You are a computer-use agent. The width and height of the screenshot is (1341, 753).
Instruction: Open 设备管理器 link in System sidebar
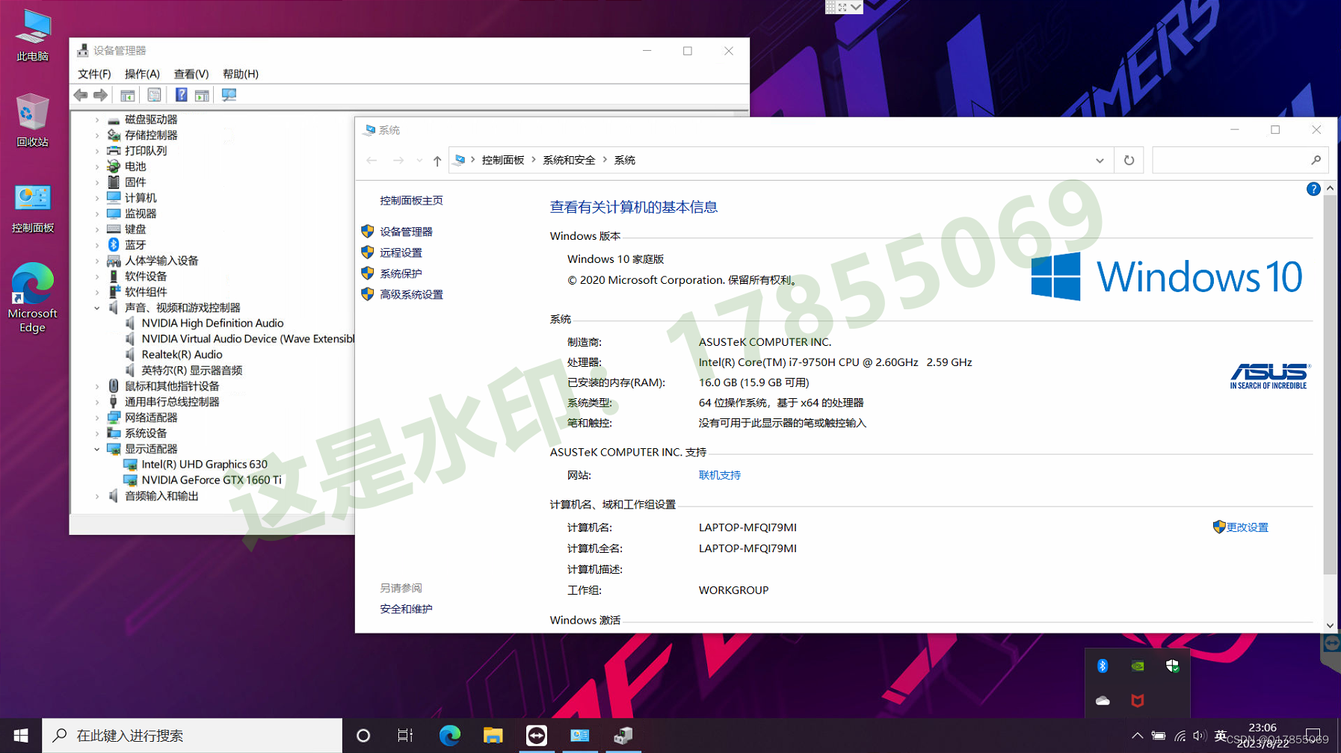click(x=406, y=232)
